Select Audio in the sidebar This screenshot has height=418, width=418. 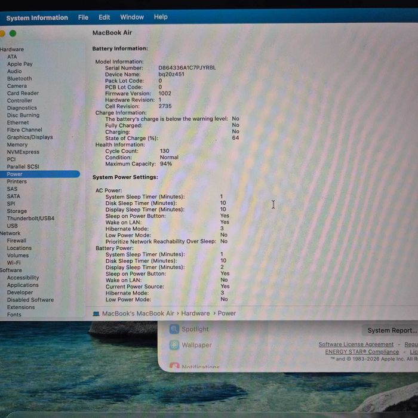14,72
